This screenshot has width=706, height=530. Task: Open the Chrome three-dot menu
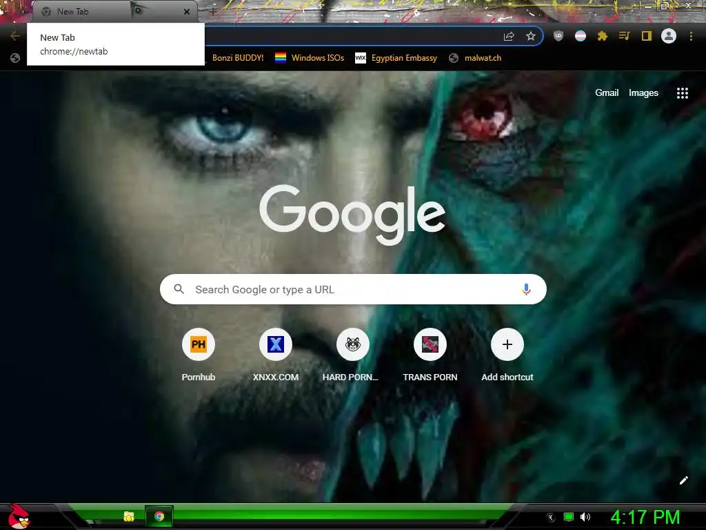(691, 36)
